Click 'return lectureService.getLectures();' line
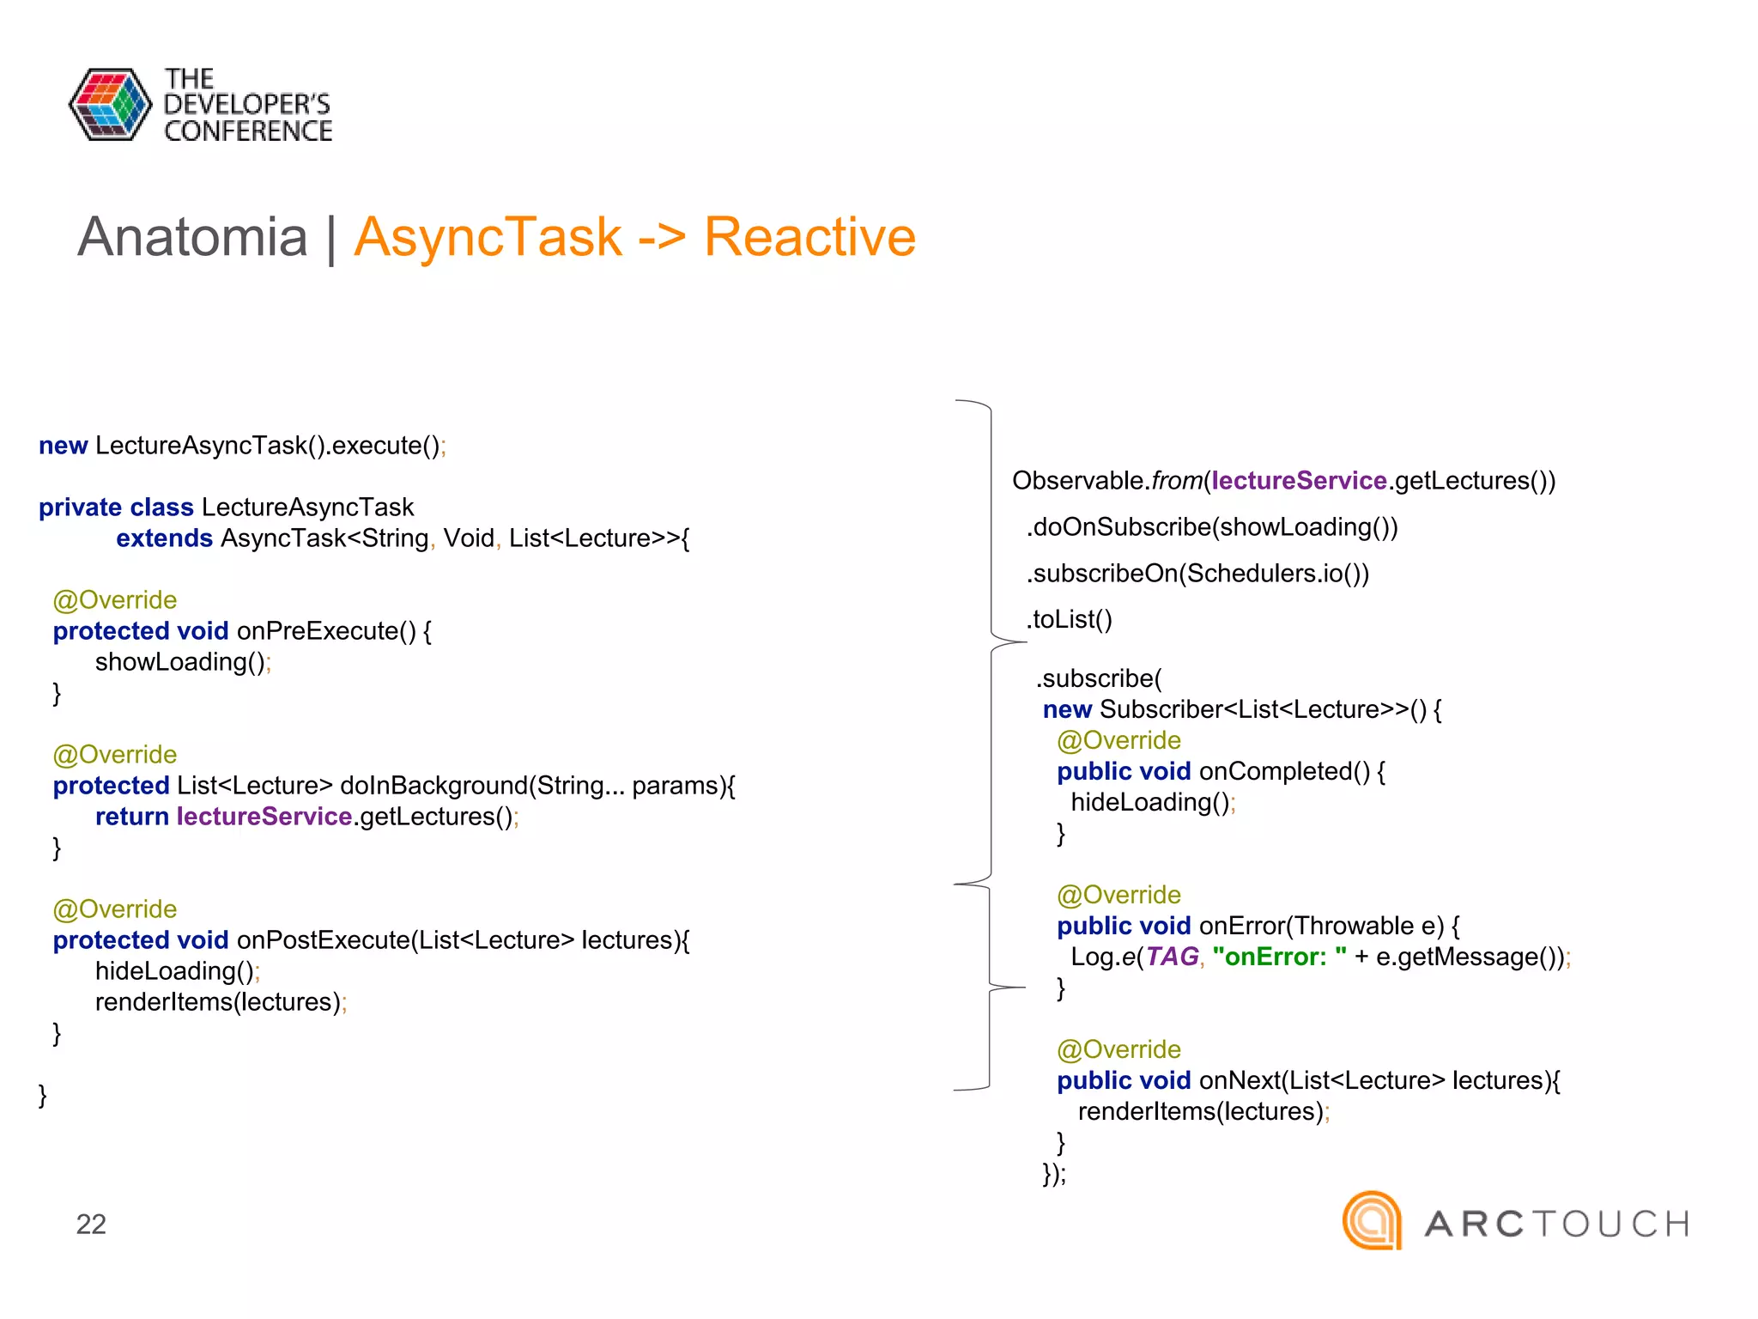The width and height of the screenshot is (1758, 1319). pos(307,817)
